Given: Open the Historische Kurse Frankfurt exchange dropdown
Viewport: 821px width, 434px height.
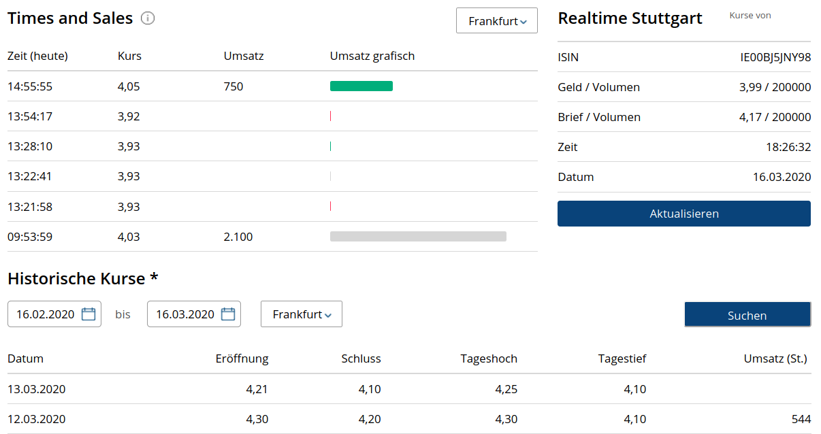Looking at the screenshot, I should click(x=302, y=314).
